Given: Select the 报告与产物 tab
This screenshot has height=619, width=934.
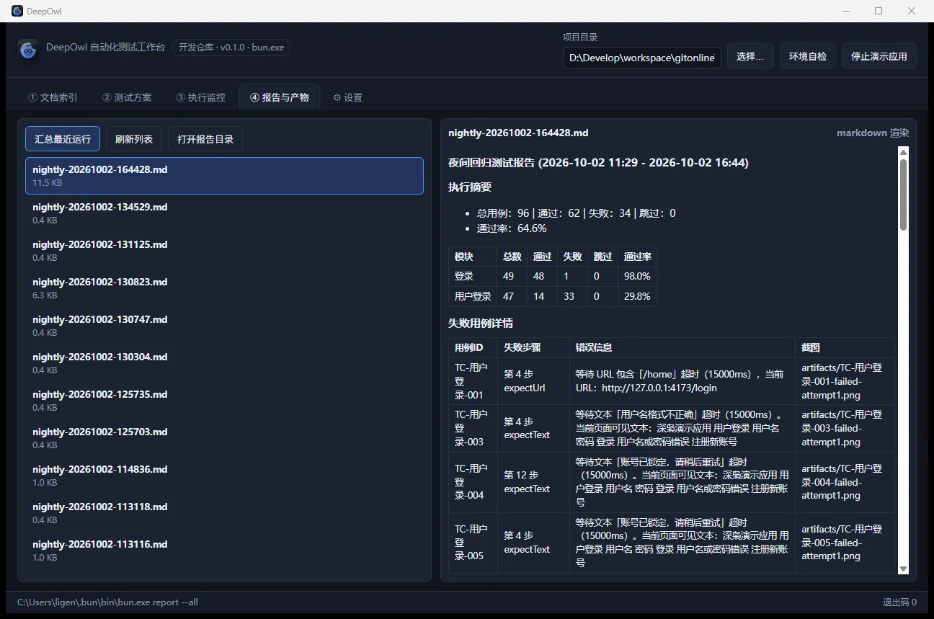Looking at the screenshot, I should click(280, 97).
